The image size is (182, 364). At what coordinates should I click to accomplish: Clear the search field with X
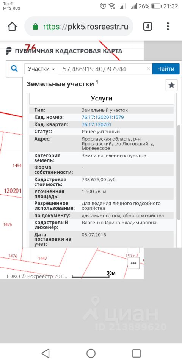tap(148, 69)
